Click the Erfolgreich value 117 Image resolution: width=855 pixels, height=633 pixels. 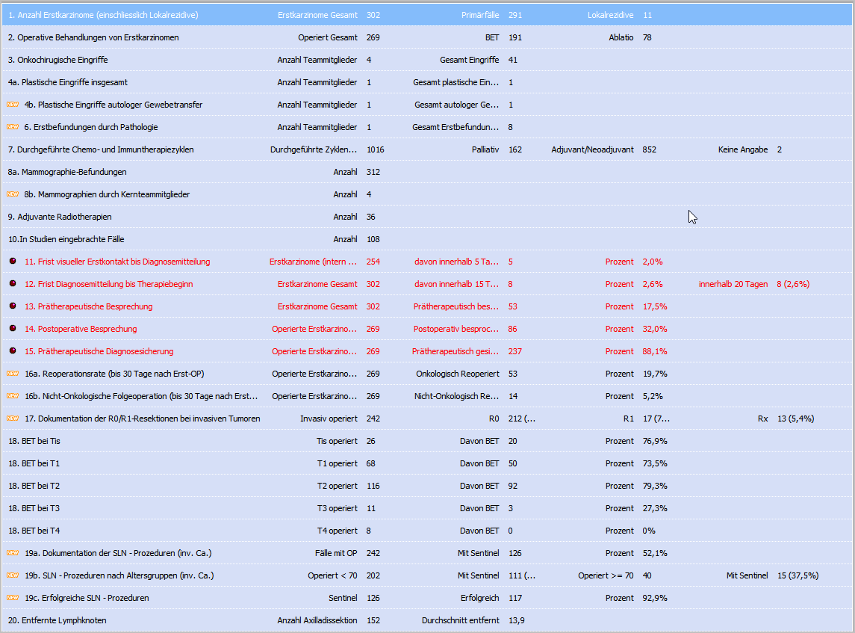(x=514, y=598)
